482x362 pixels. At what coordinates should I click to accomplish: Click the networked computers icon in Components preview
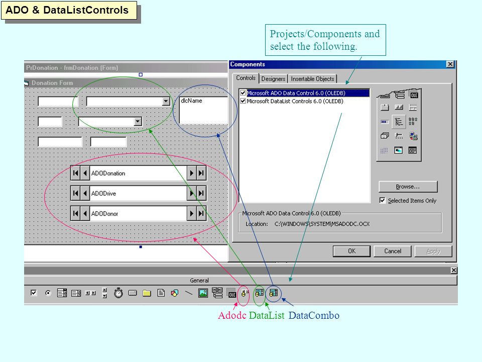coord(413,136)
